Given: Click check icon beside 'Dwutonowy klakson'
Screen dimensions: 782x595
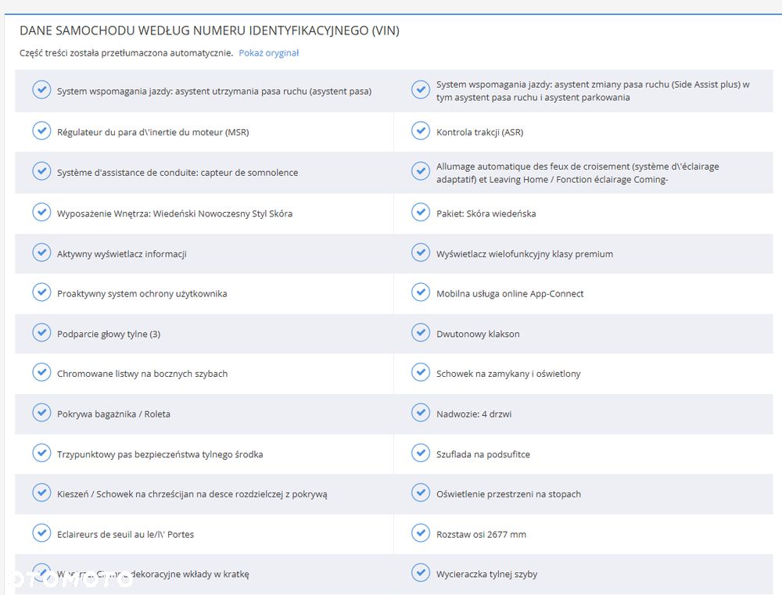Looking at the screenshot, I should pyautogui.click(x=421, y=333).
